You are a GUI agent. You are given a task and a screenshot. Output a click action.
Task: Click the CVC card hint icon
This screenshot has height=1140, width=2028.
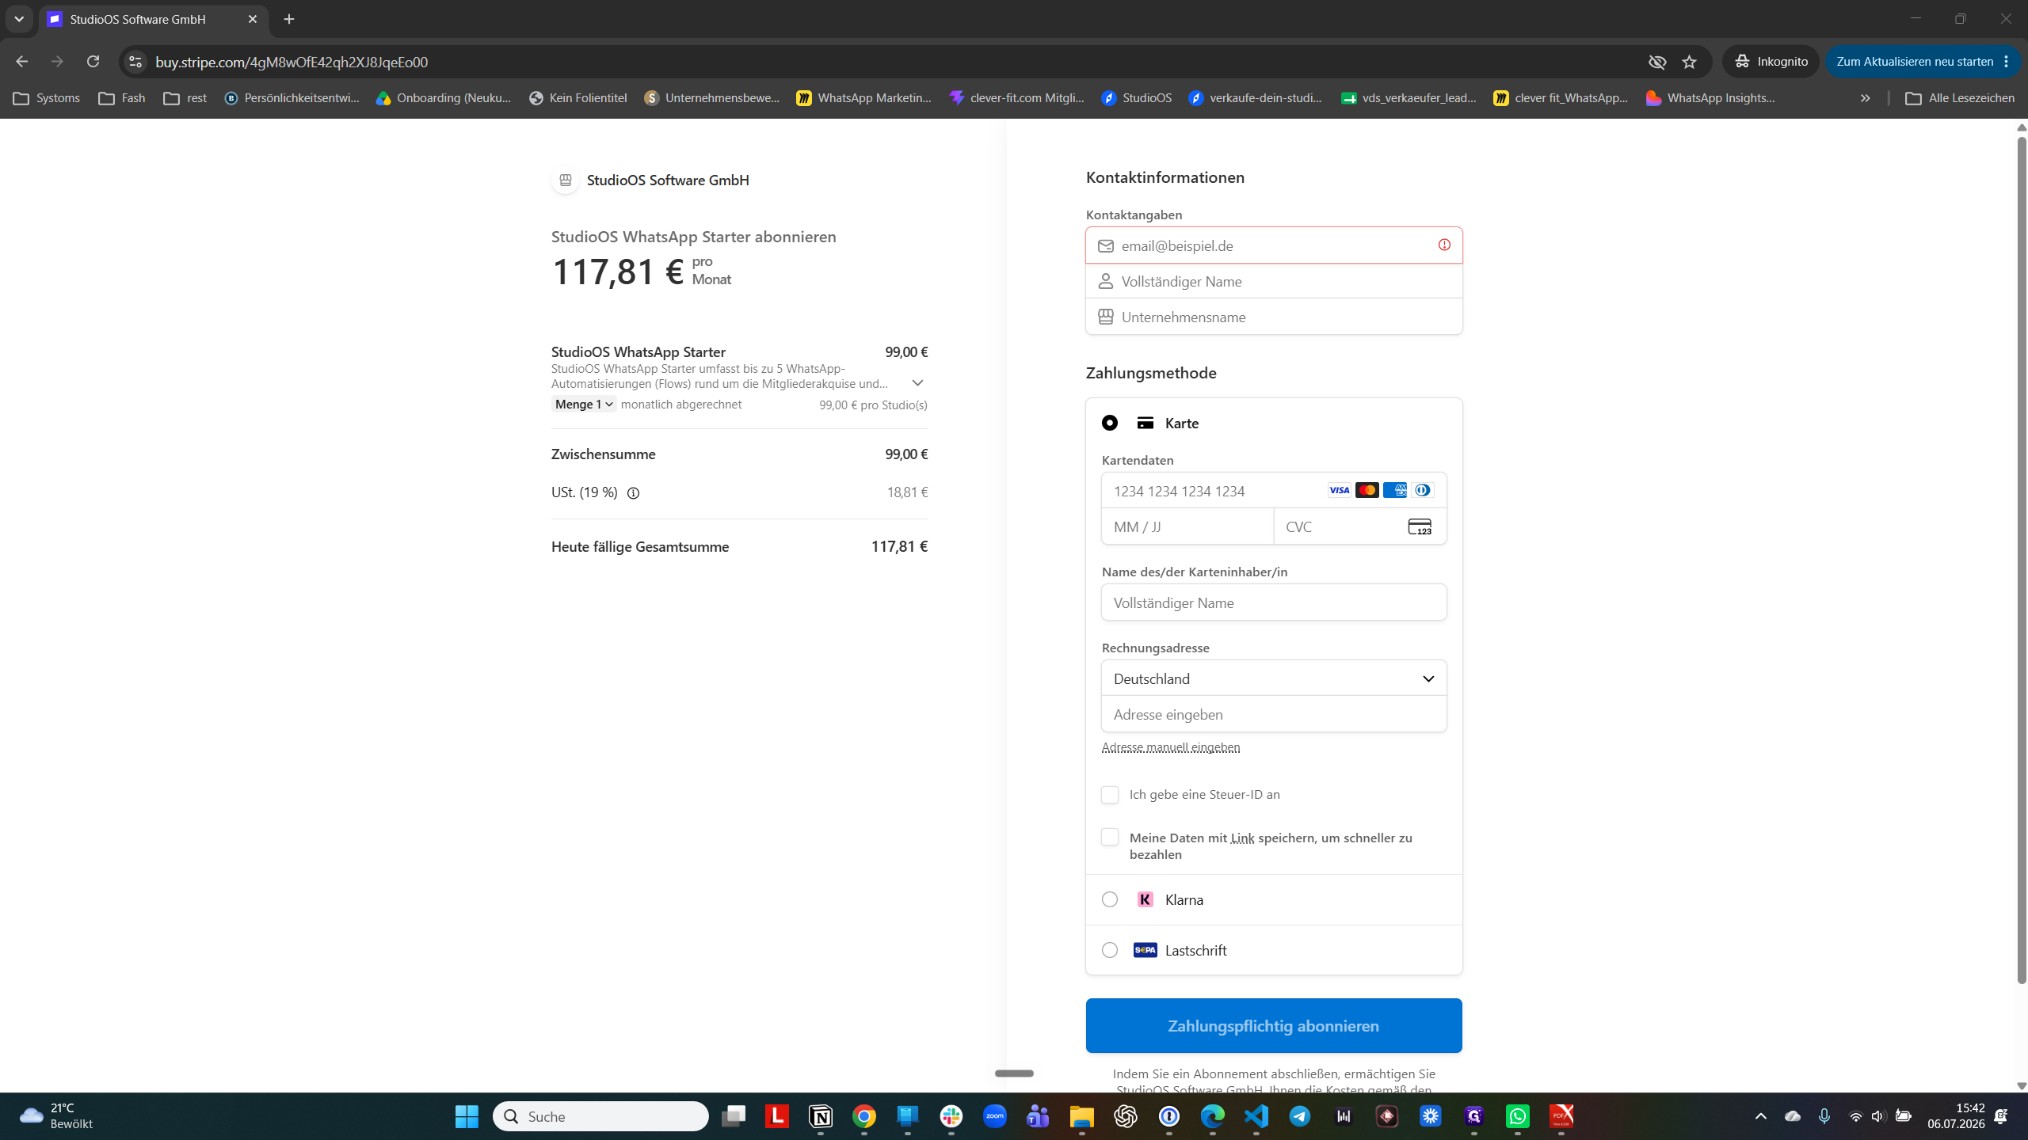point(1420,526)
